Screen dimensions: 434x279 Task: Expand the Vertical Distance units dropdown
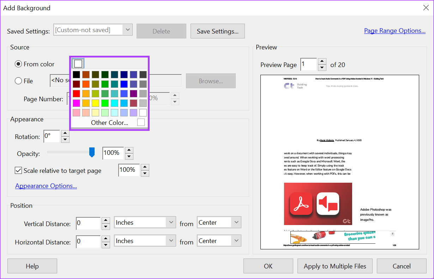pos(171,223)
